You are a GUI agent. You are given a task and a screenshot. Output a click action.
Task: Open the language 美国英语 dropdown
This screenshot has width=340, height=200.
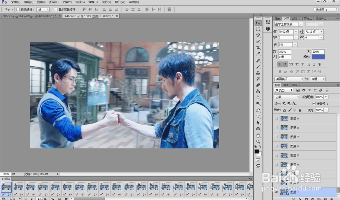click(x=289, y=79)
